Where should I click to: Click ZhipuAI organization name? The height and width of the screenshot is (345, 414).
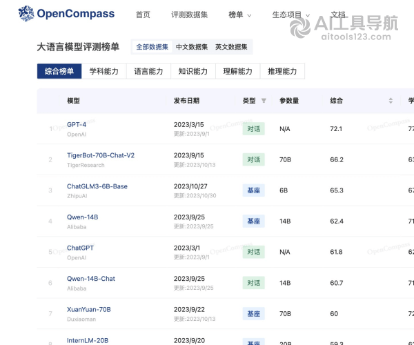(77, 196)
